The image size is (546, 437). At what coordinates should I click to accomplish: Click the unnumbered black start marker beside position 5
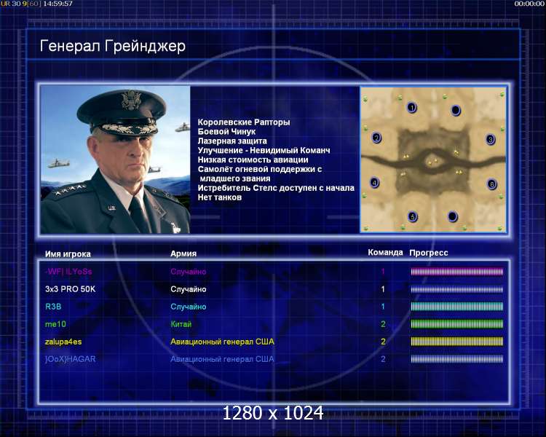(452, 216)
